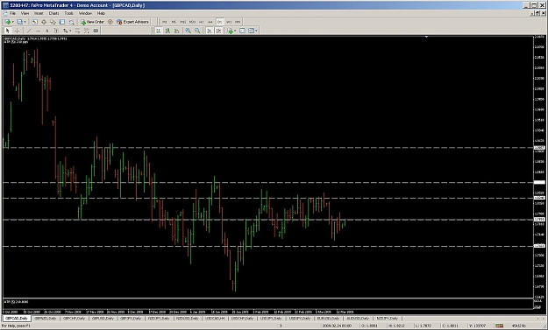
Task: Open the Periods toolbar icon
Action: (242, 31)
